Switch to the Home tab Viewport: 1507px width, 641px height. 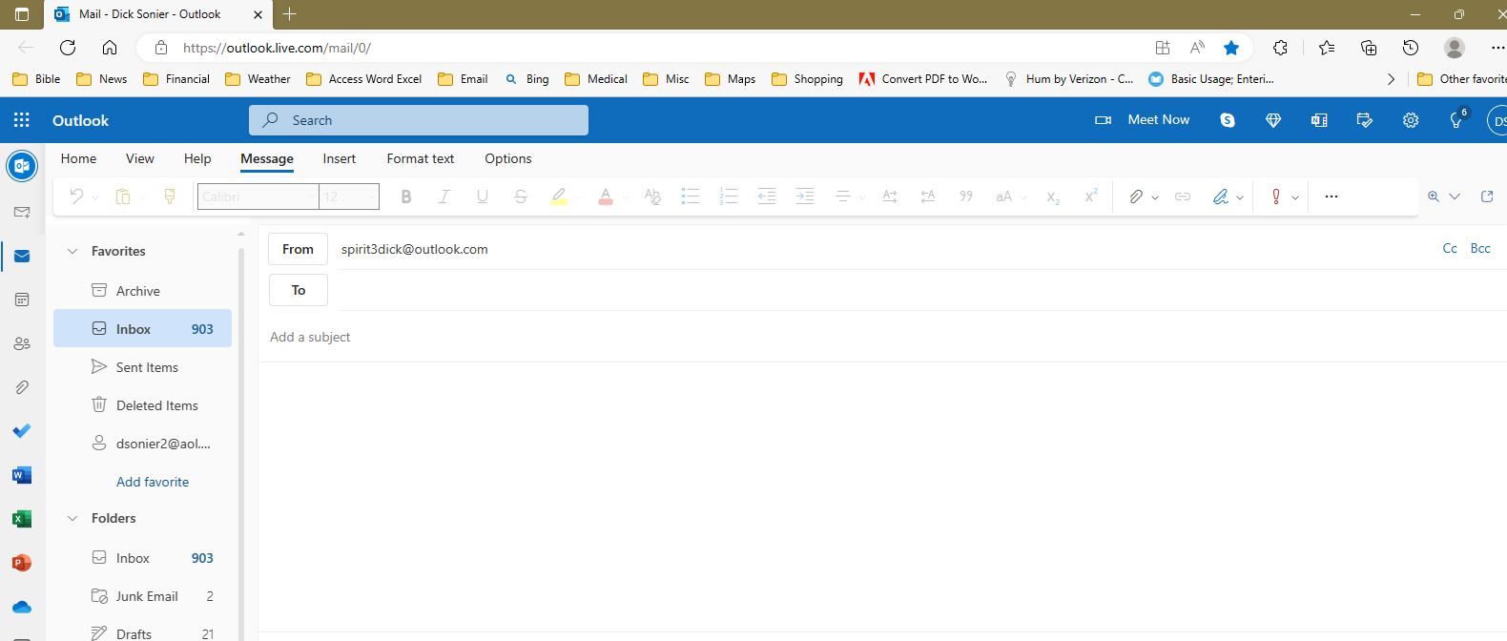click(x=78, y=158)
